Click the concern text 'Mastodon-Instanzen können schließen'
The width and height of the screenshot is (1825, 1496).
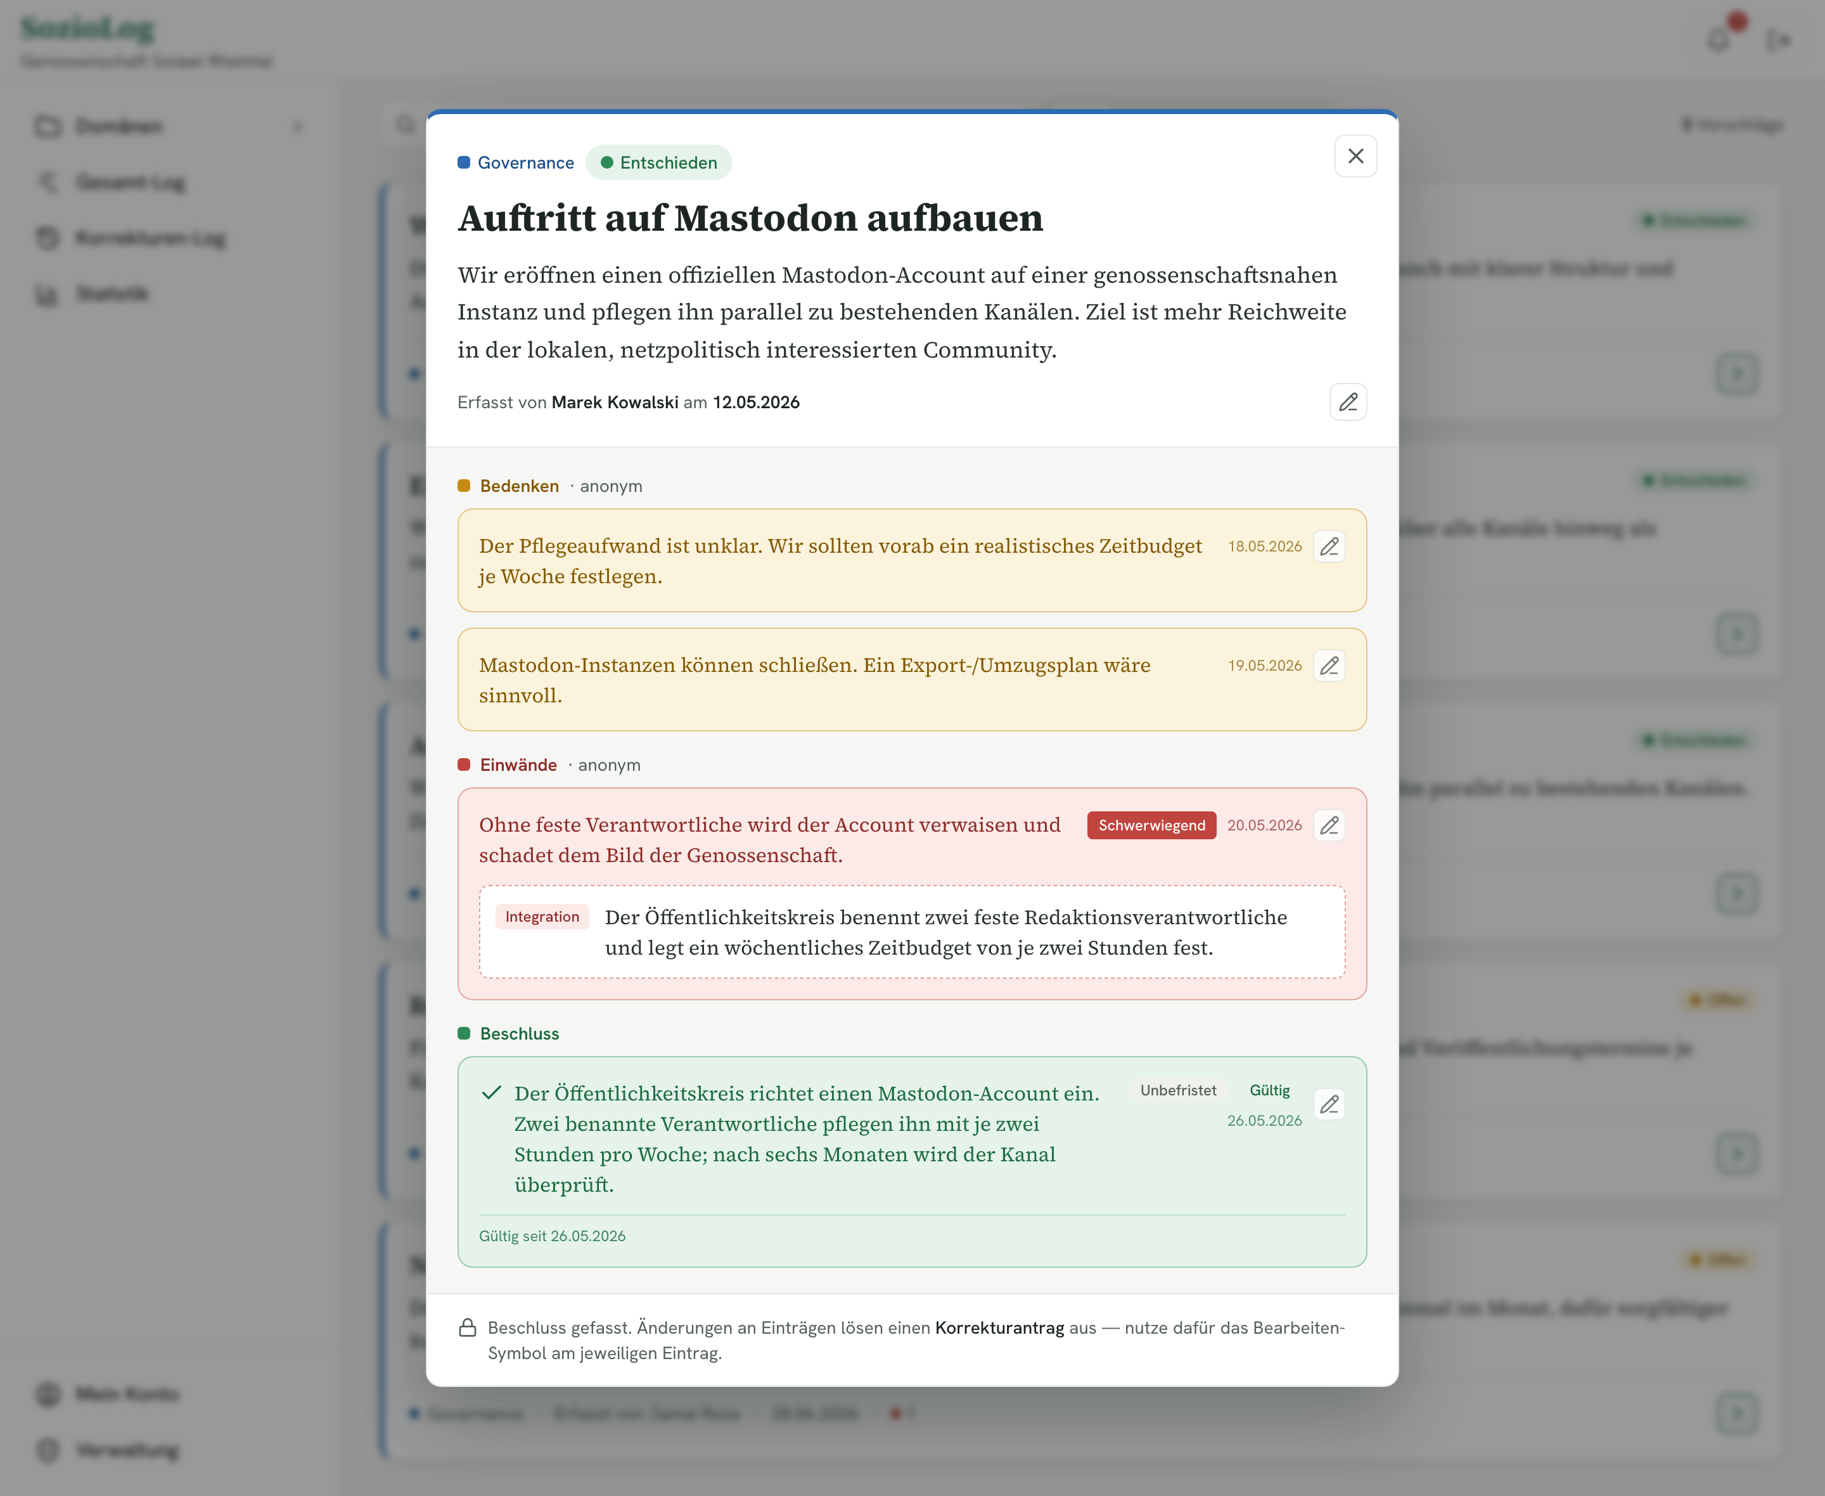pos(814,680)
